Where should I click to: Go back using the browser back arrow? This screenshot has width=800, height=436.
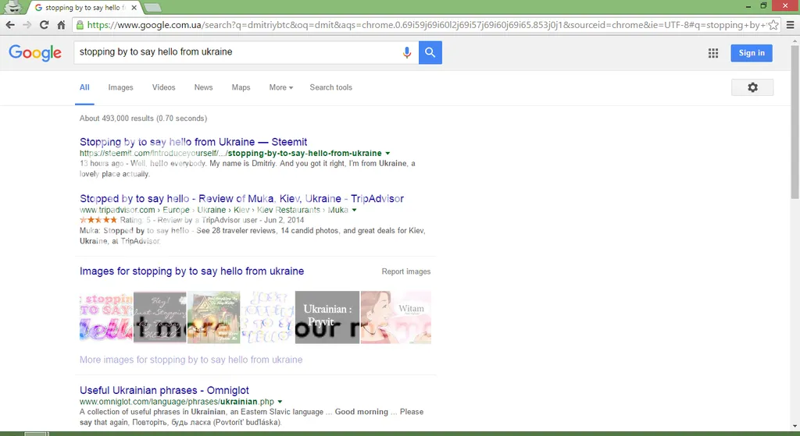(x=10, y=25)
